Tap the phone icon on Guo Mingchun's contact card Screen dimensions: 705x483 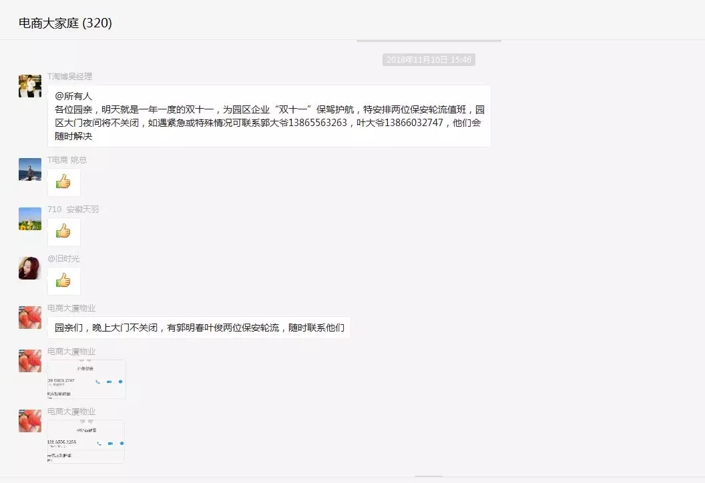(99, 443)
